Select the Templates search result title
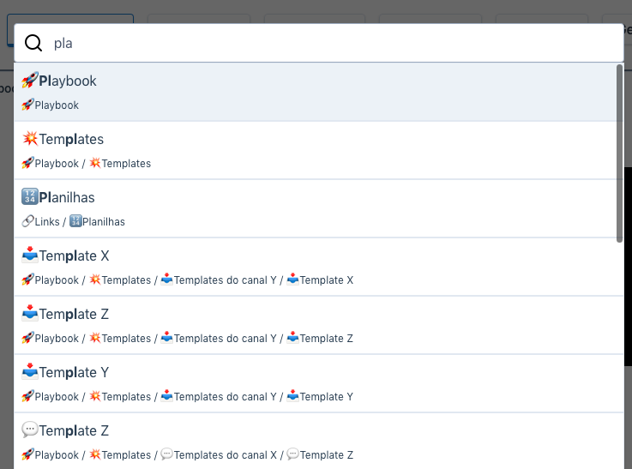This screenshot has width=632, height=469. pos(71,139)
